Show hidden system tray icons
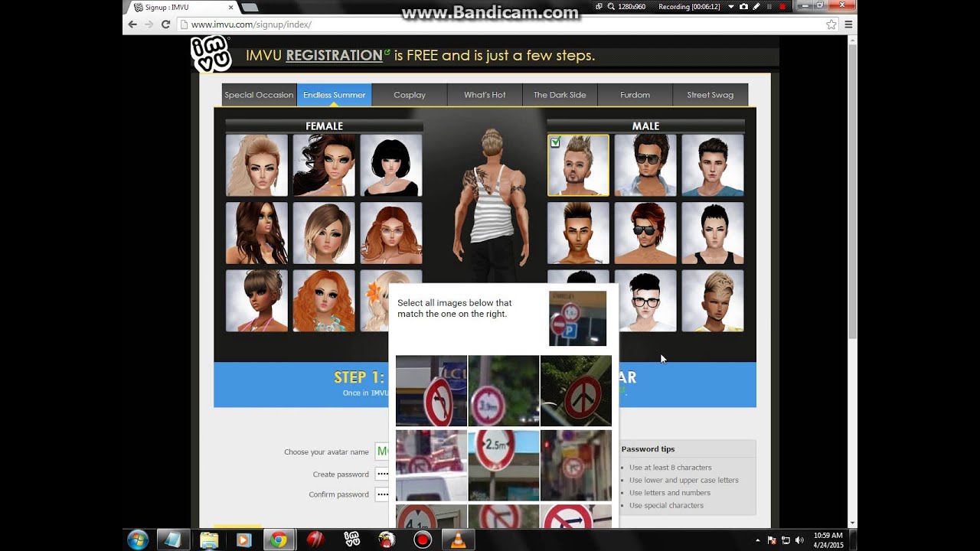 point(758,540)
